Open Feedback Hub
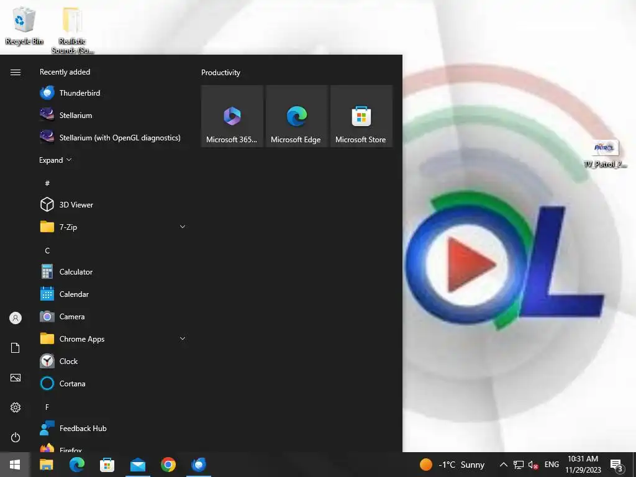This screenshot has width=636, height=477. [x=114, y=429]
